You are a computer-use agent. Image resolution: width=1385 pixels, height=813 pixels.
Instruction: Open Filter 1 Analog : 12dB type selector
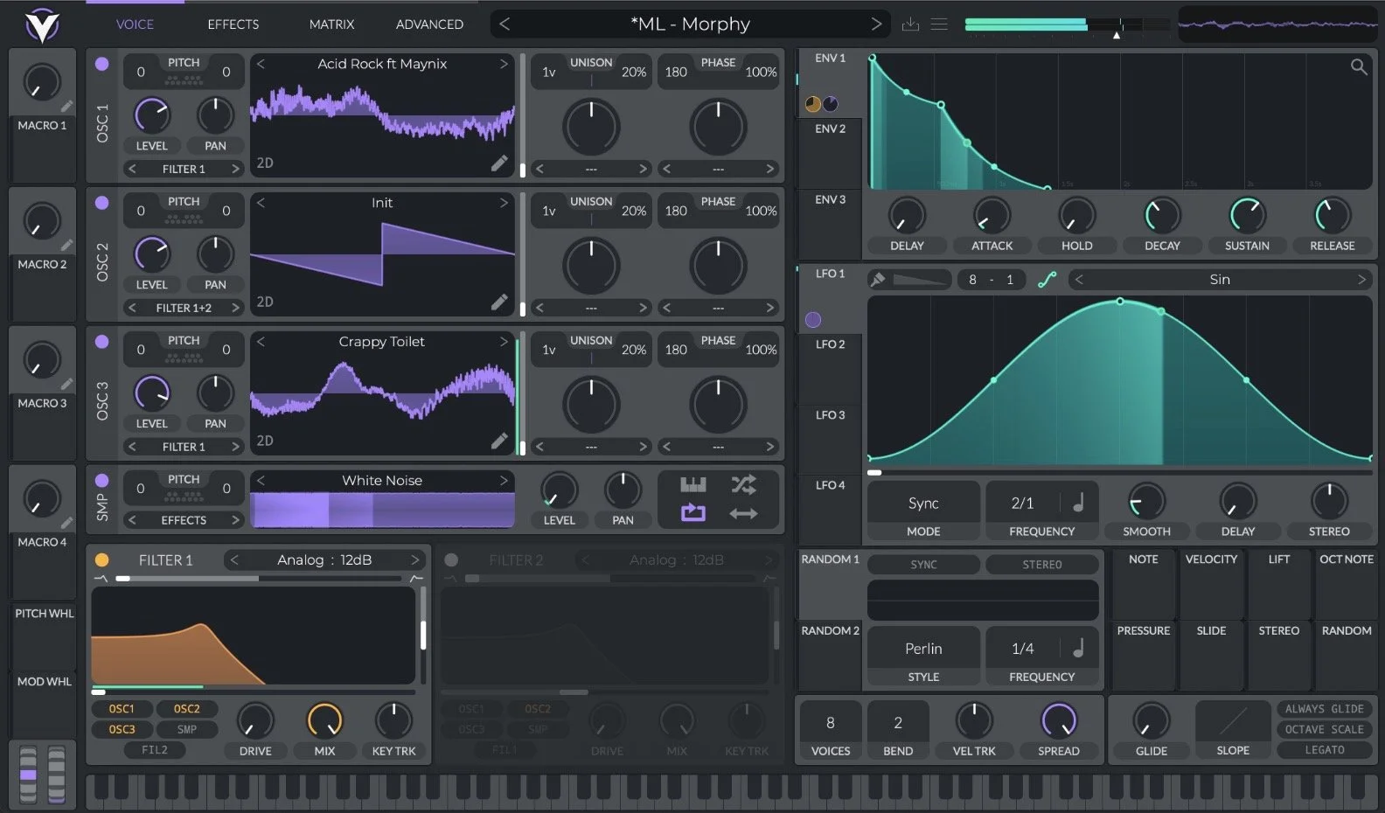click(x=324, y=560)
